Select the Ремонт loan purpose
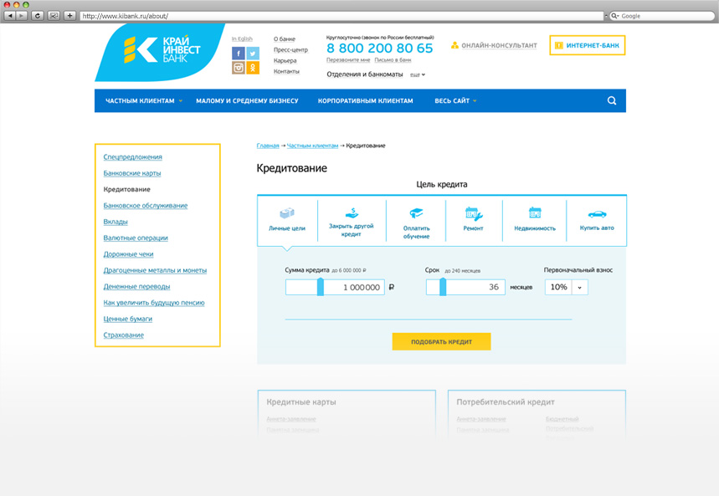 tap(473, 220)
